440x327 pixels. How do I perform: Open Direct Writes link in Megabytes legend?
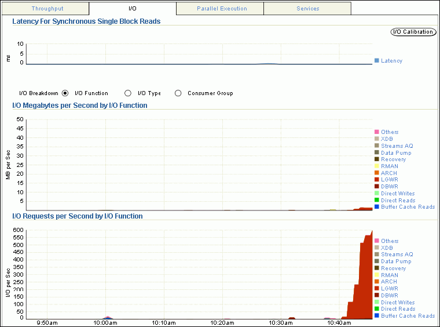click(x=398, y=194)
